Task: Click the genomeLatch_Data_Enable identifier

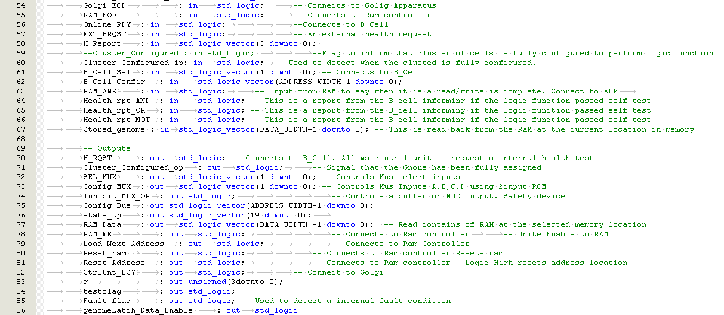Action: 138,310
